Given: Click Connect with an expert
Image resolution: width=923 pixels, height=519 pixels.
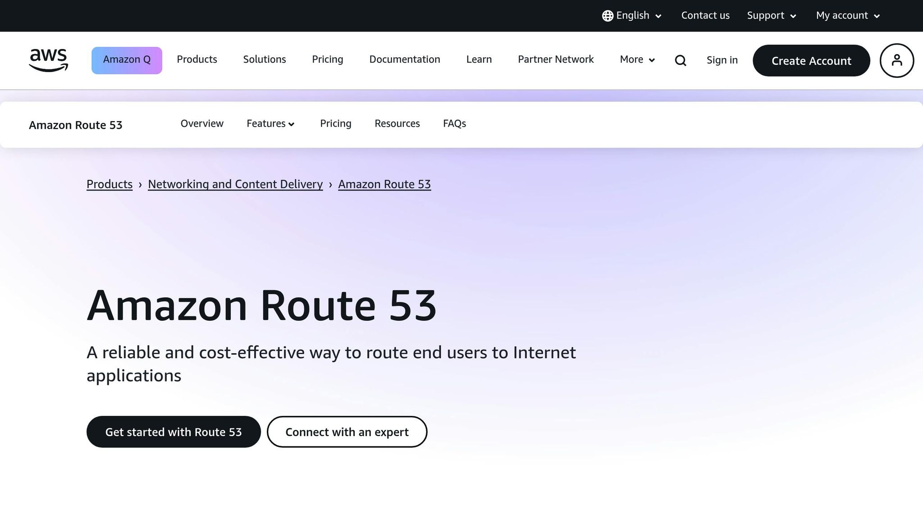Looking at the screenshot, I should [347, 432].
